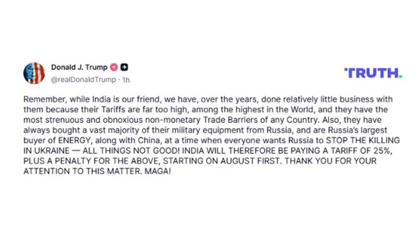Image resolution: width=420 pixels, height=236 pixels.
Task: Click "THANK YOU FOR YOUR" text
Action: coord(330,161)
